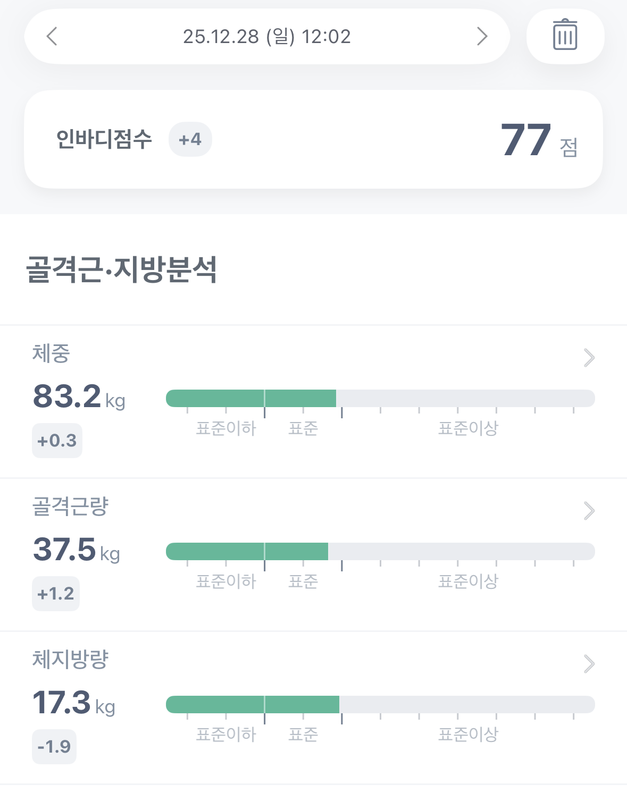The width and height of the screenshot is (627, 793).
Task: Select the 83.2 kg weight value
Action: click(x=79, y=396)
